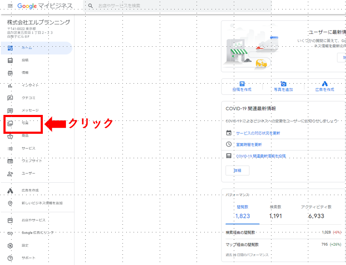The height and width of the screenshot is (265, 346).
Task: Click the Products (商品) basket icon
Action: tap(10, 136)
